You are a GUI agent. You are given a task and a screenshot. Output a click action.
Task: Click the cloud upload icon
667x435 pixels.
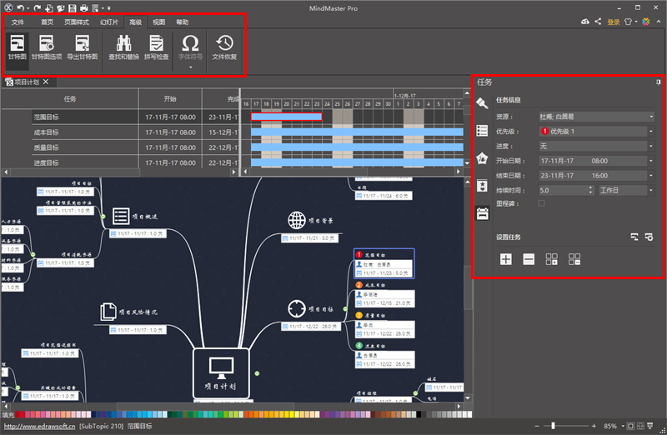point(585,22)
